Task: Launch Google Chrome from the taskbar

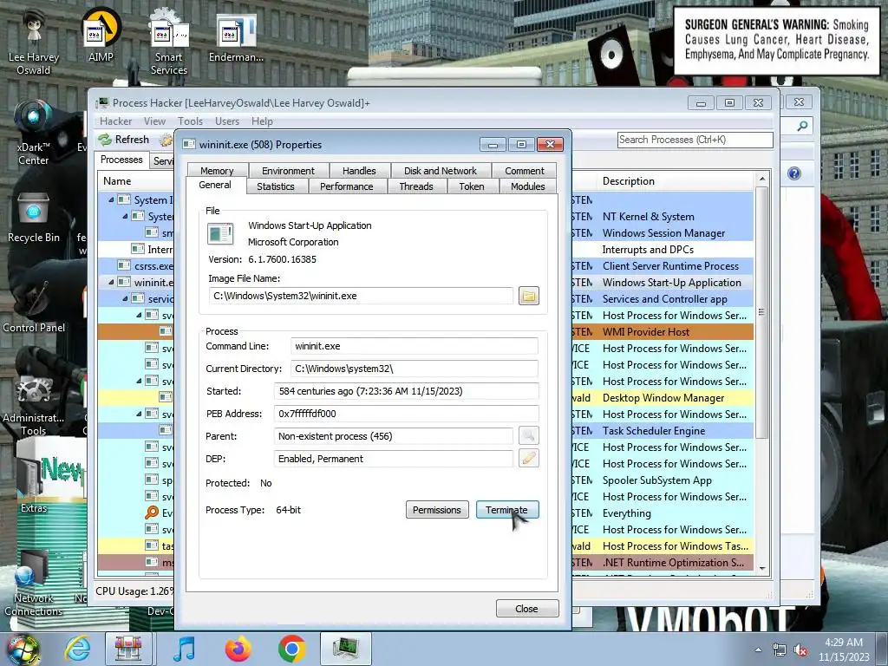Action: pyautogui.click(x=291, y=649)
